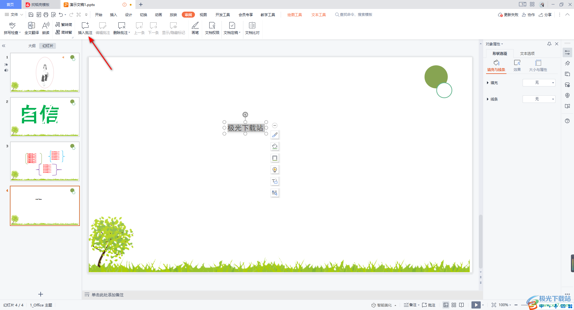Open the spell check tool
The width and height of the screenshot is (574, 310).
[x=12, y=28]
